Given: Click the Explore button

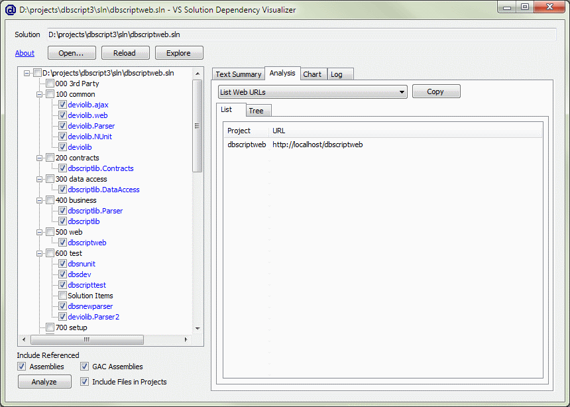Looking at the screenshot, I should tap(179, 53).
